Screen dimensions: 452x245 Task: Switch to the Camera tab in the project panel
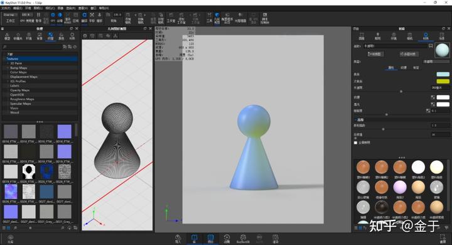pyautogui.click(x=409, y=36)
